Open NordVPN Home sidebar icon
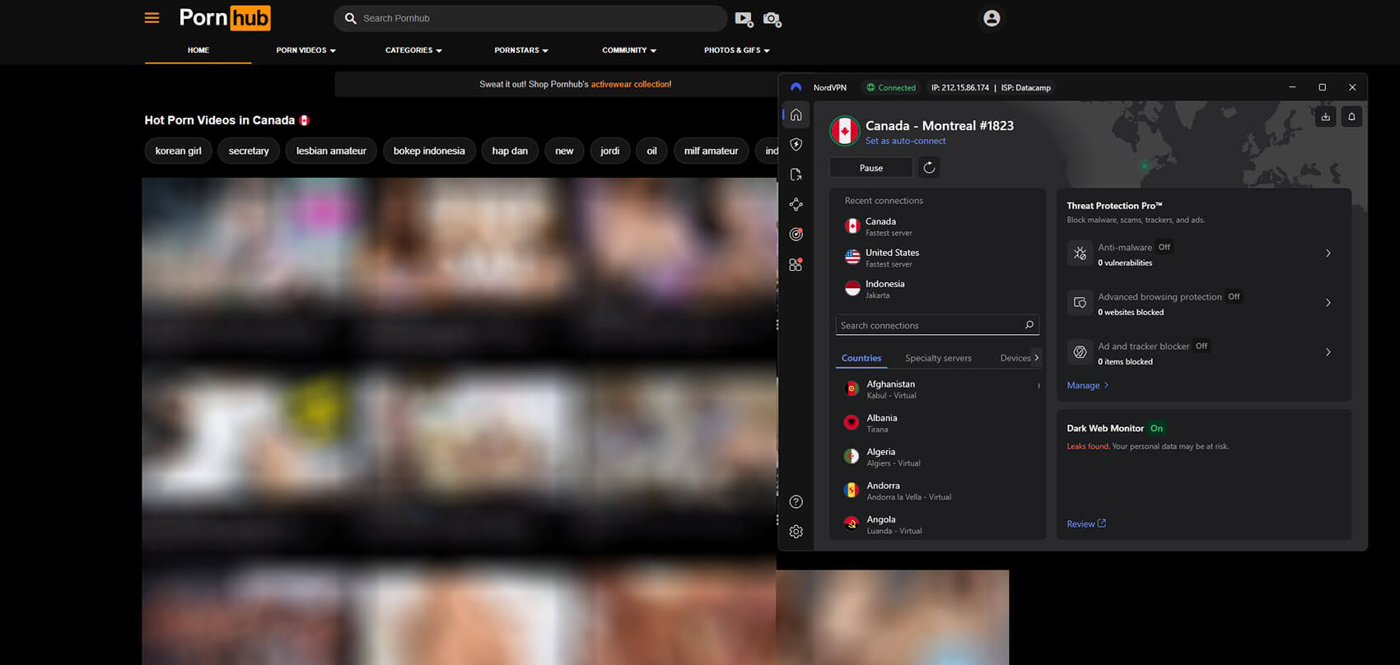This screenshot has width=1400, height=665. (x=796, y=115)
